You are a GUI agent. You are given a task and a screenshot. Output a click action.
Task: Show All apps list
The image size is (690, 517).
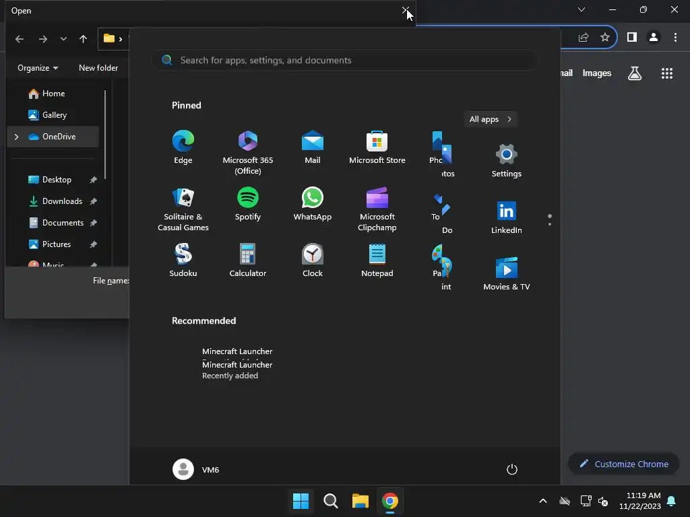[x=491, y=119]
